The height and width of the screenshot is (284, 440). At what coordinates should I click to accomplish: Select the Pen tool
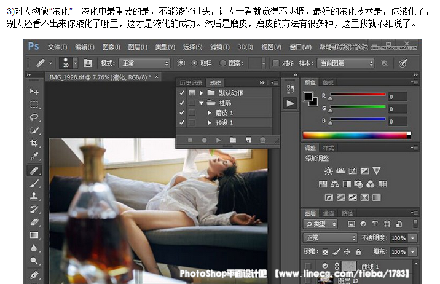34,274
